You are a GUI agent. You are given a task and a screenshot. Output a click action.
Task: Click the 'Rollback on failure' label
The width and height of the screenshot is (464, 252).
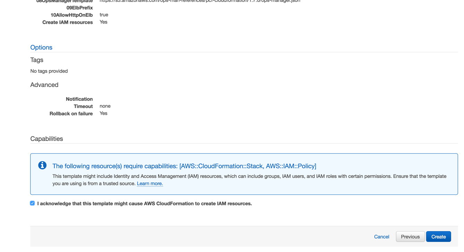pyautogui.click(x=71, y=114)
